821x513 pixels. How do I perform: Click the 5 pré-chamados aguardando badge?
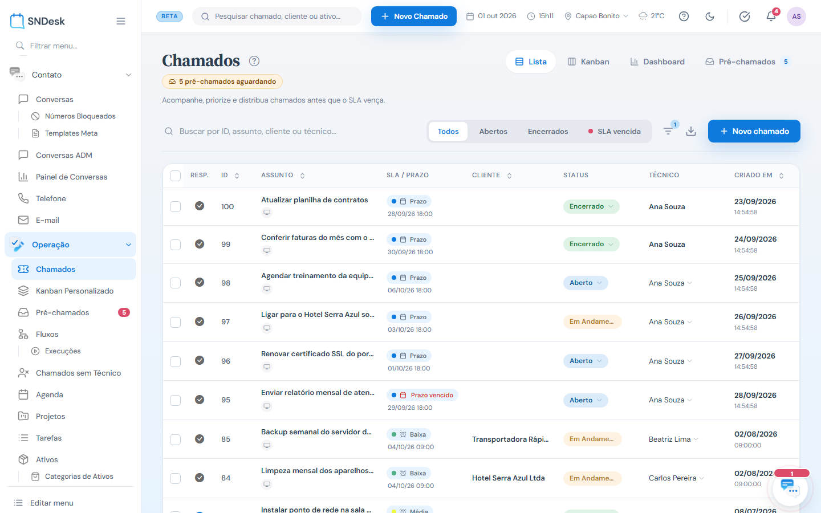[x=222, y=82]
